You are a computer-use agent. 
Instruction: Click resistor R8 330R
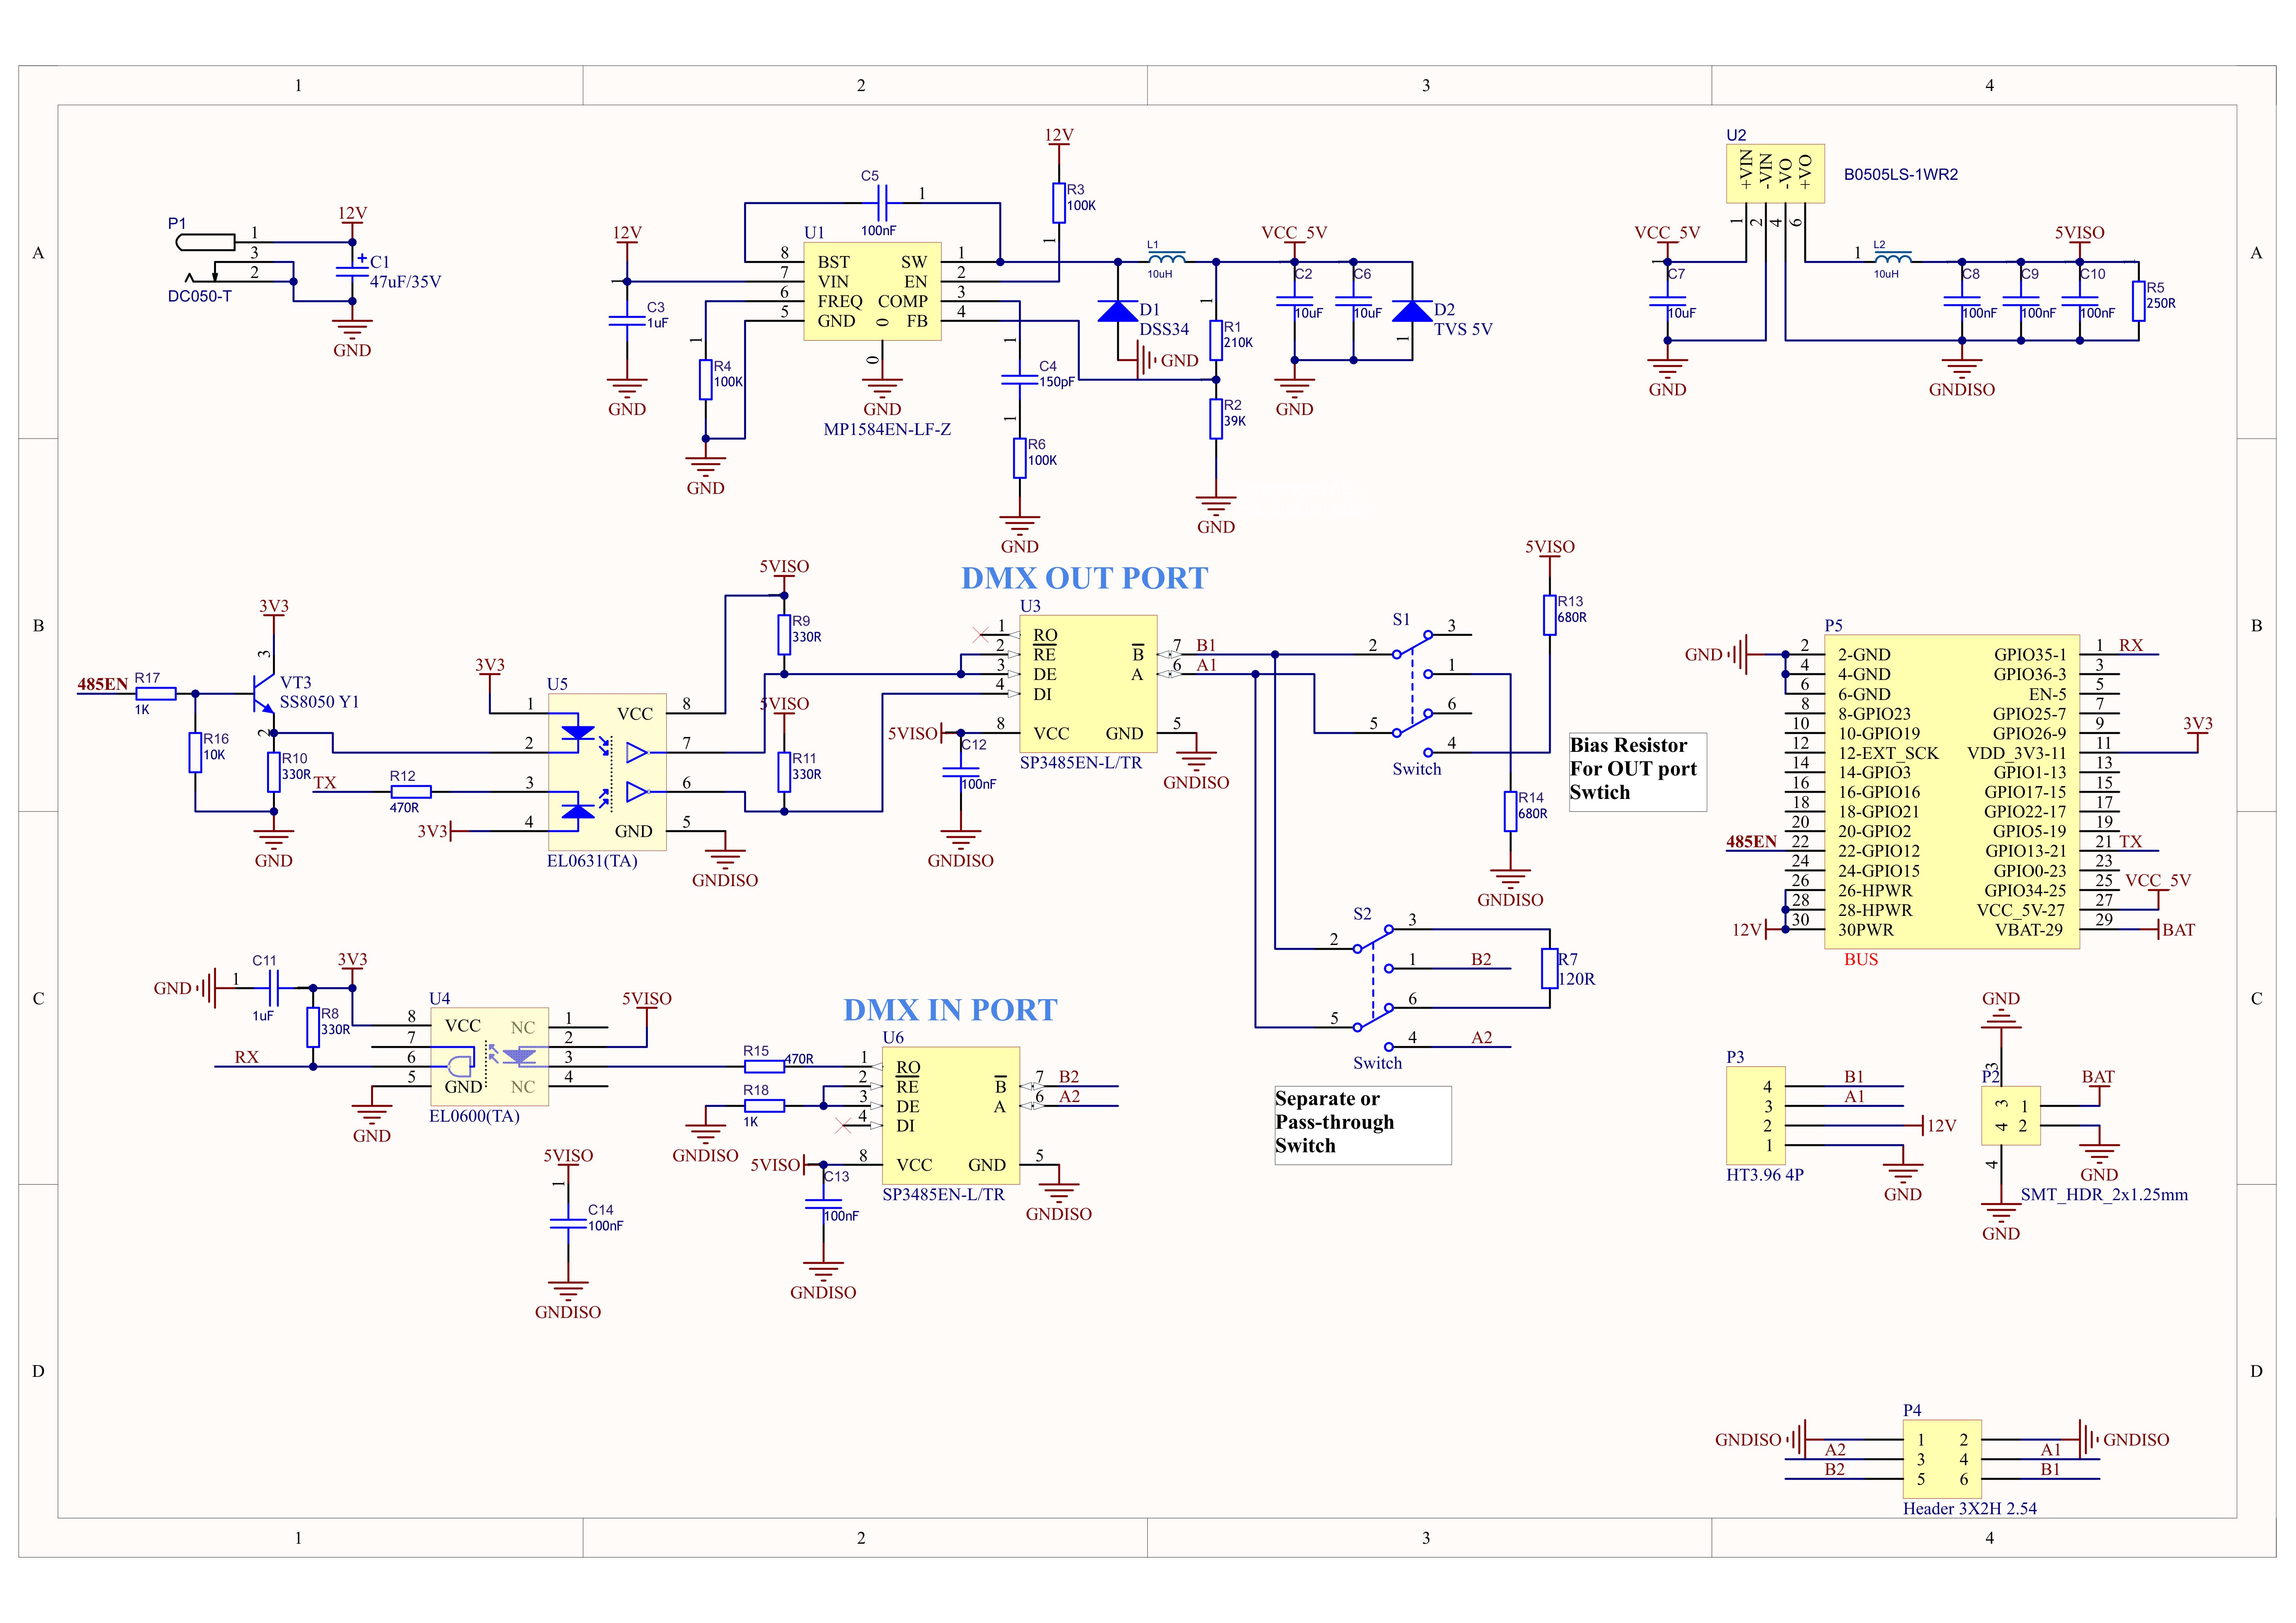click(313, 1027)
